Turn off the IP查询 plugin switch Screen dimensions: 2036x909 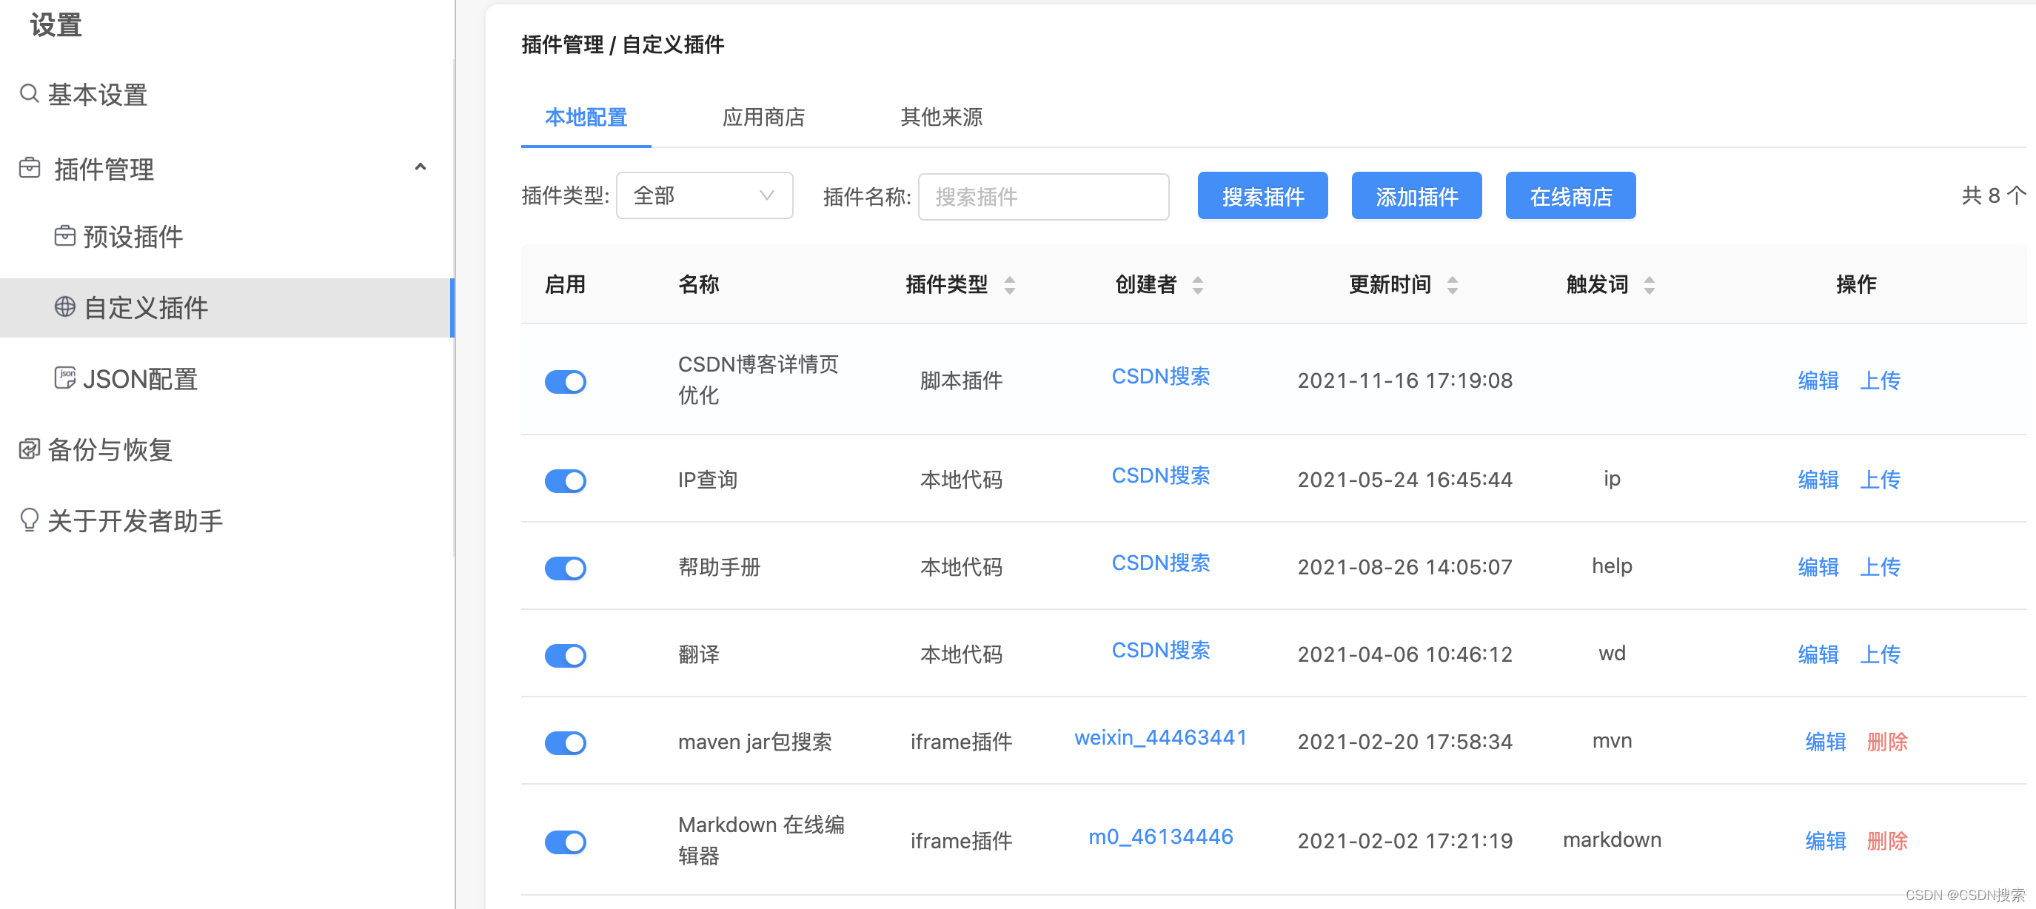565,480
